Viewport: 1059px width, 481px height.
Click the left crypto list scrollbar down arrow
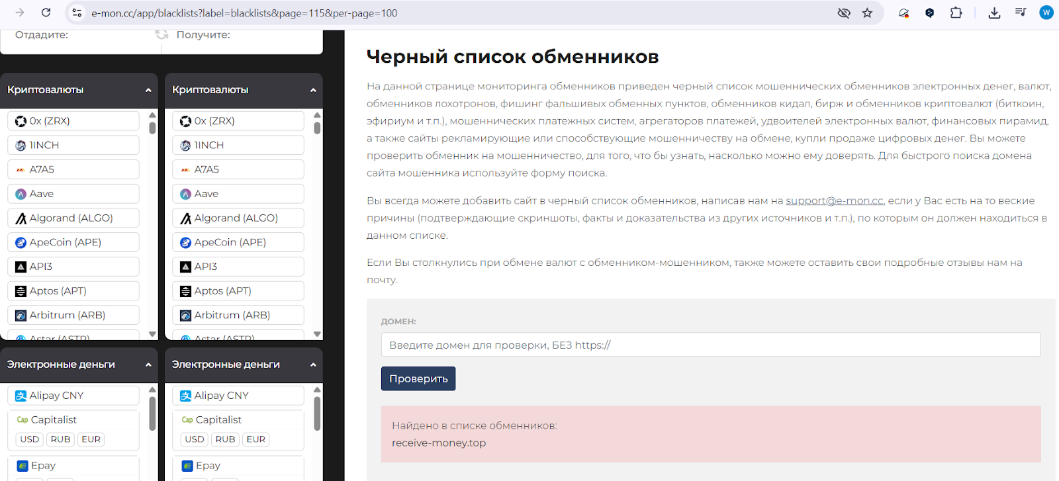click(153, 334)
